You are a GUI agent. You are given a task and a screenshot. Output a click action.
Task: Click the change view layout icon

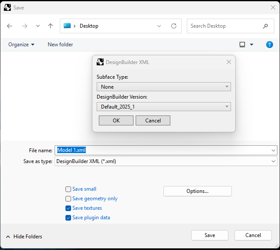point(242,45)
